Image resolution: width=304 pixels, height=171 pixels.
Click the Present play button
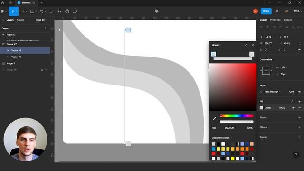pos(277,11)
